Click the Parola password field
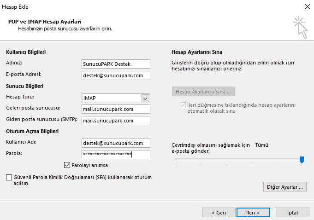This screenshot has height=220, width=314. click(x=116, y=155)
